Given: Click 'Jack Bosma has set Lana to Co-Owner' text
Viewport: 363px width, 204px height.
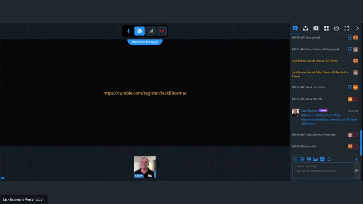Looking at the screenshot, I should tap(315, 61).
